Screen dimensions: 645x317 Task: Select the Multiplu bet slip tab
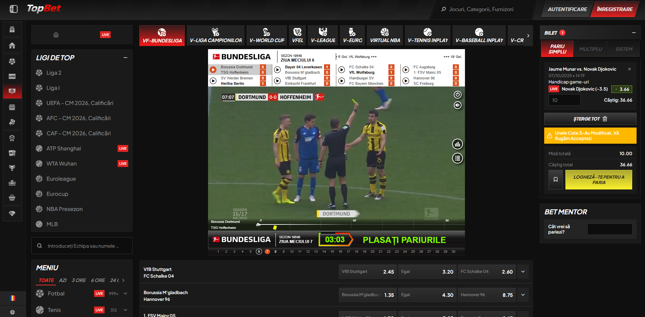pyautogui.click(x=590, y=49)
